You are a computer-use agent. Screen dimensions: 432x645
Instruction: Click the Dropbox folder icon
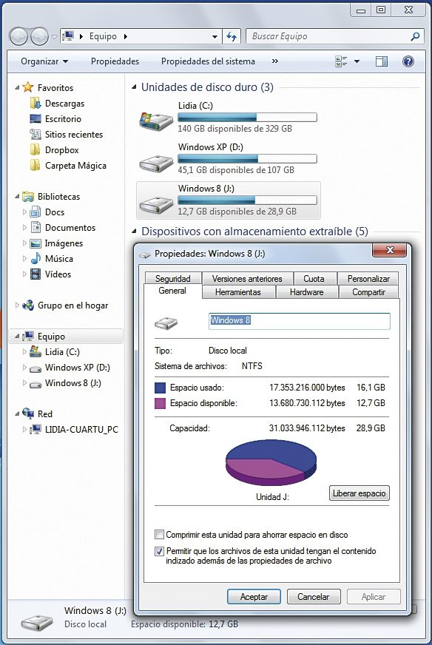[36, 149]
